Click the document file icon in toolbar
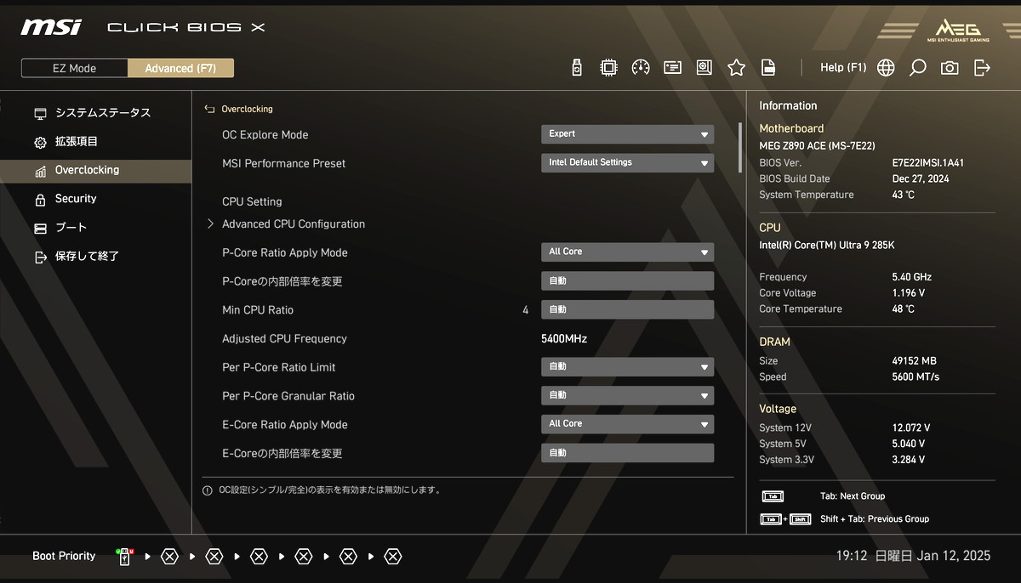The width and height of the screenshot is (1021, 583). coord(768,68)
